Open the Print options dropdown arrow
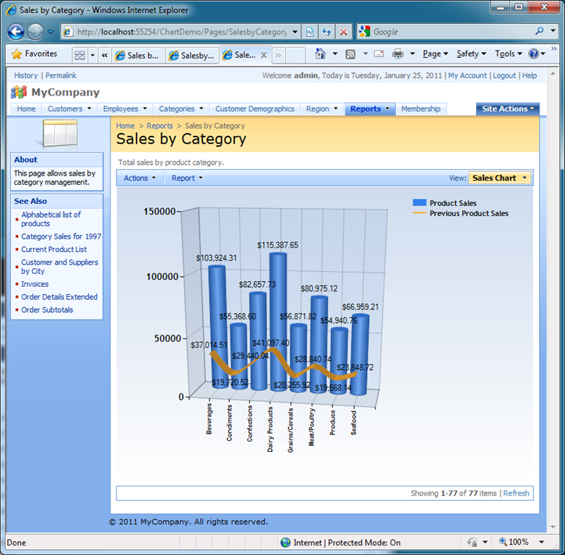 click(x=413, y=54)
